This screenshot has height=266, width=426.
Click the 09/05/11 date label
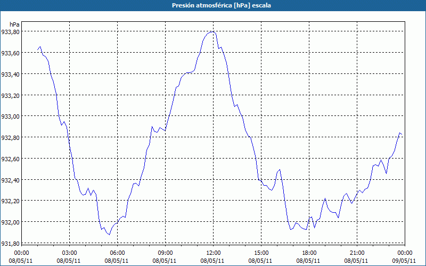[405, 261]
